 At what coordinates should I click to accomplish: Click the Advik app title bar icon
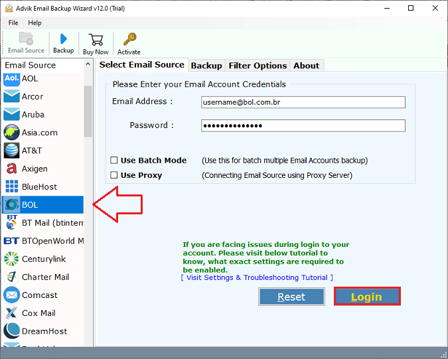9,8
